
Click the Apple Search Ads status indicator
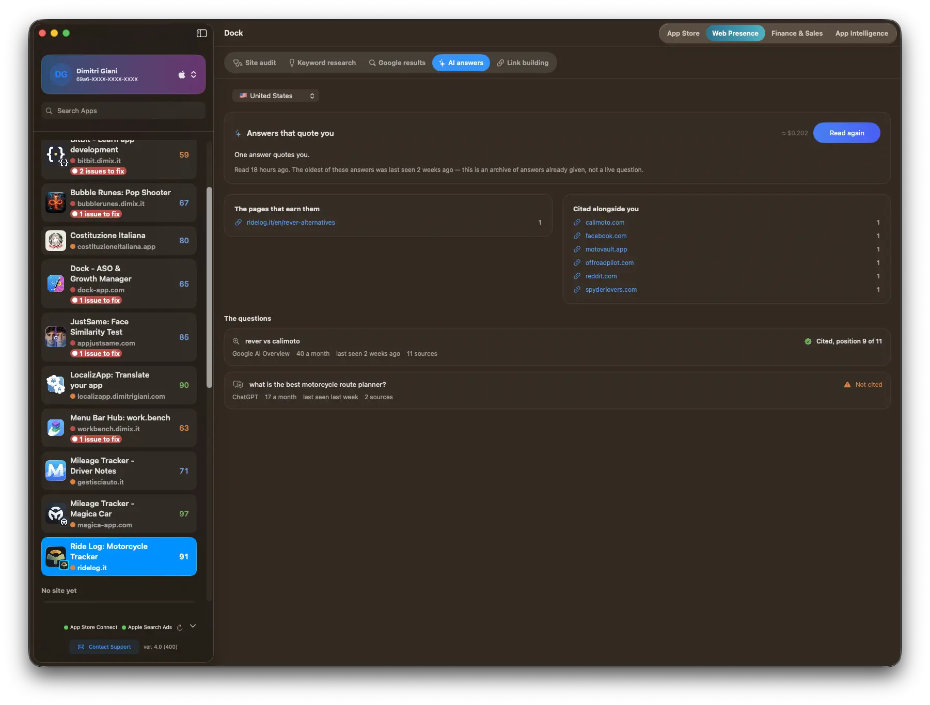click(x=147, y=628)
